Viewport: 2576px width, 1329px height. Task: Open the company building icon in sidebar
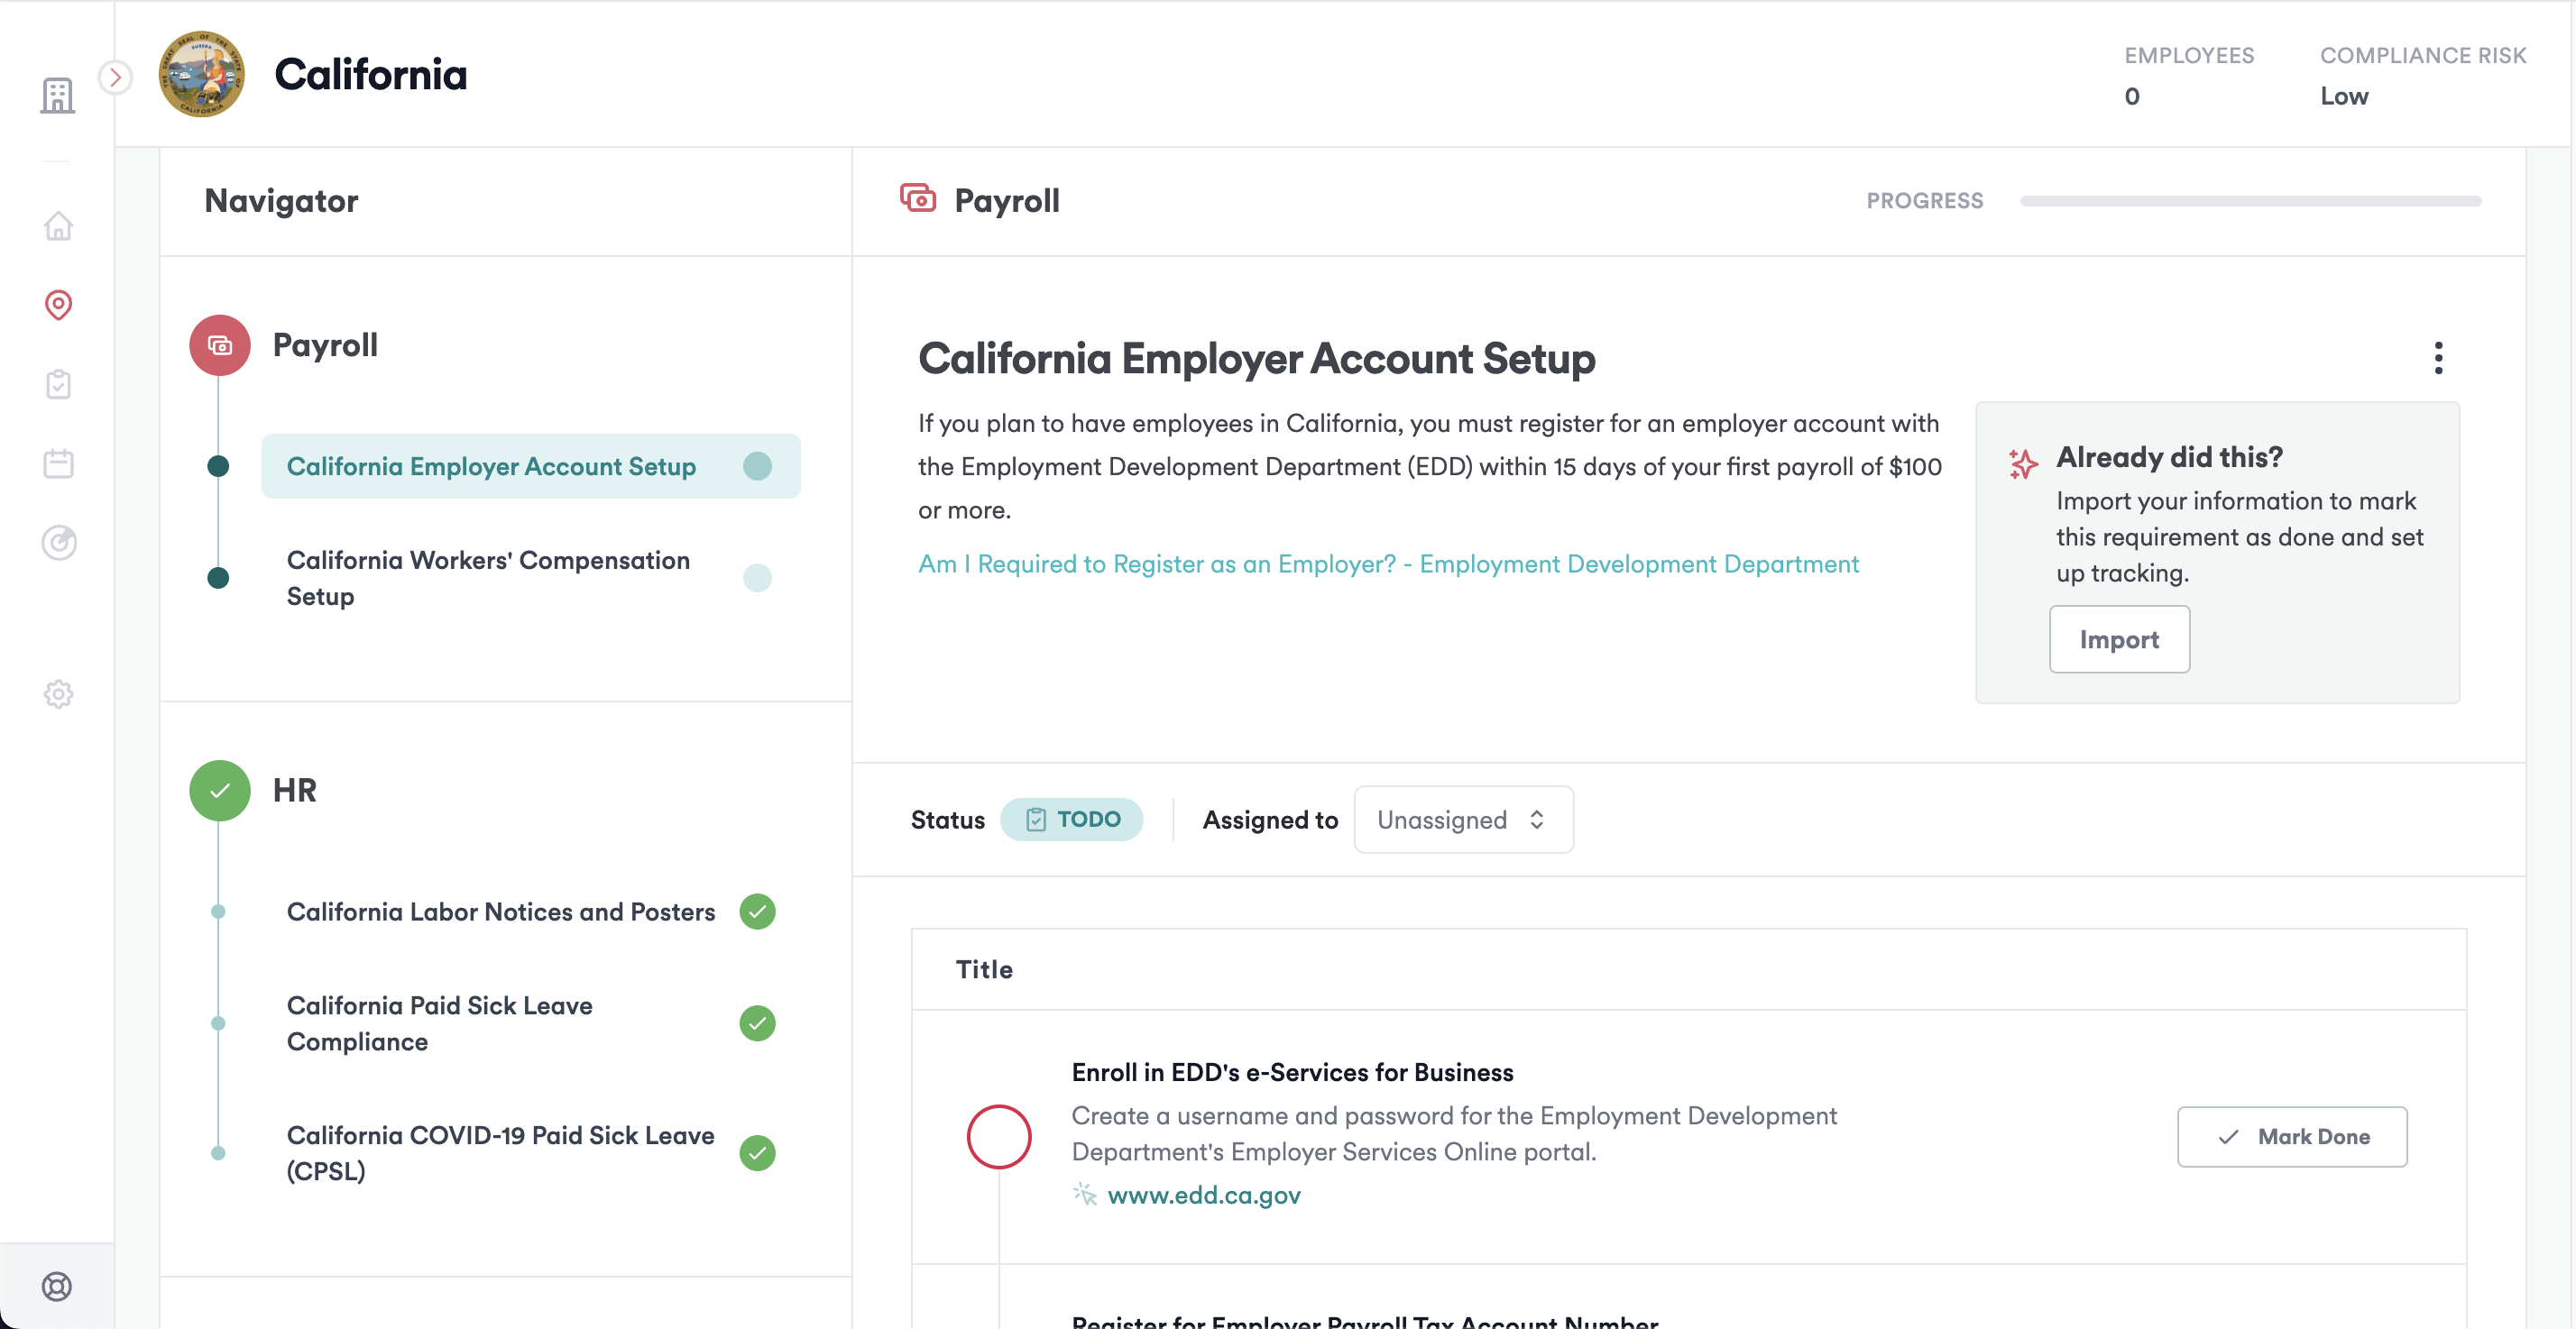(x=58, y=96)
